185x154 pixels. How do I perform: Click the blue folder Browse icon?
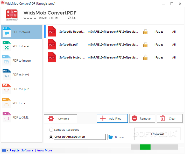[x=111, y=137]
